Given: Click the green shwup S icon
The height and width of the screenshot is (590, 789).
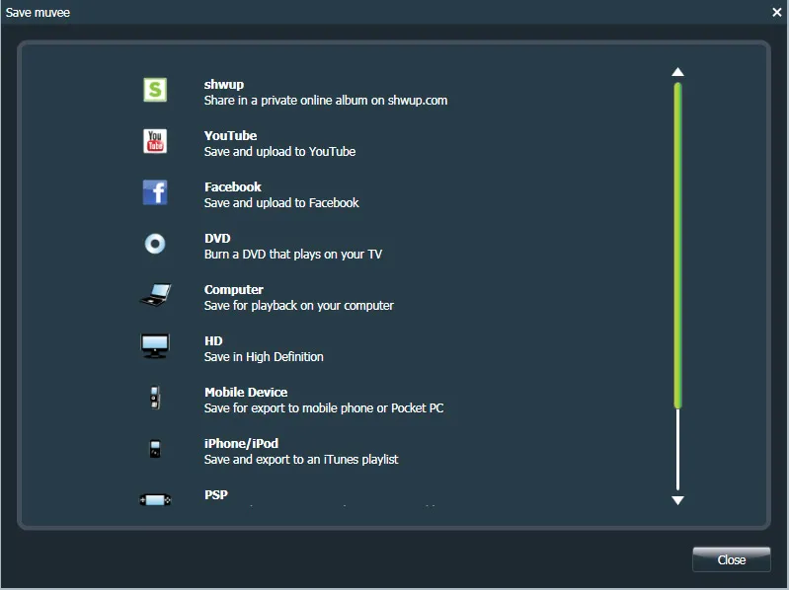Looking at the screenshot, I should coord(155,90).
